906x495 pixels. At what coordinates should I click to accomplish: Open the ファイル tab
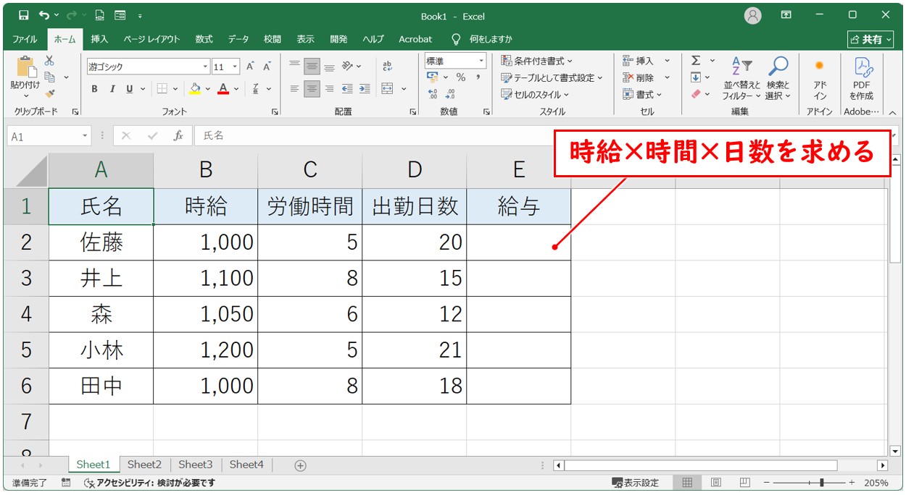pyautogui.click(x=25, y=39)
